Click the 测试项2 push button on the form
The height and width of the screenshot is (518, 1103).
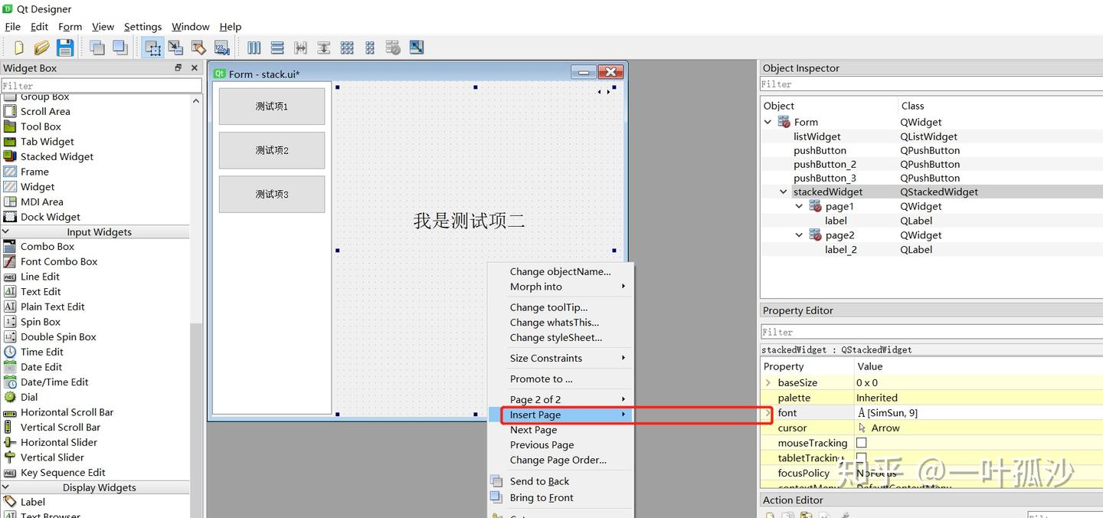tap(271, 150)
